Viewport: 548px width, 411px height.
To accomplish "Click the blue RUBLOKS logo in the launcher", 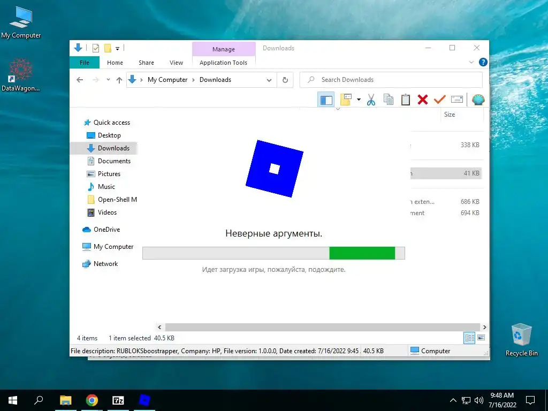I will pos(275,169).
